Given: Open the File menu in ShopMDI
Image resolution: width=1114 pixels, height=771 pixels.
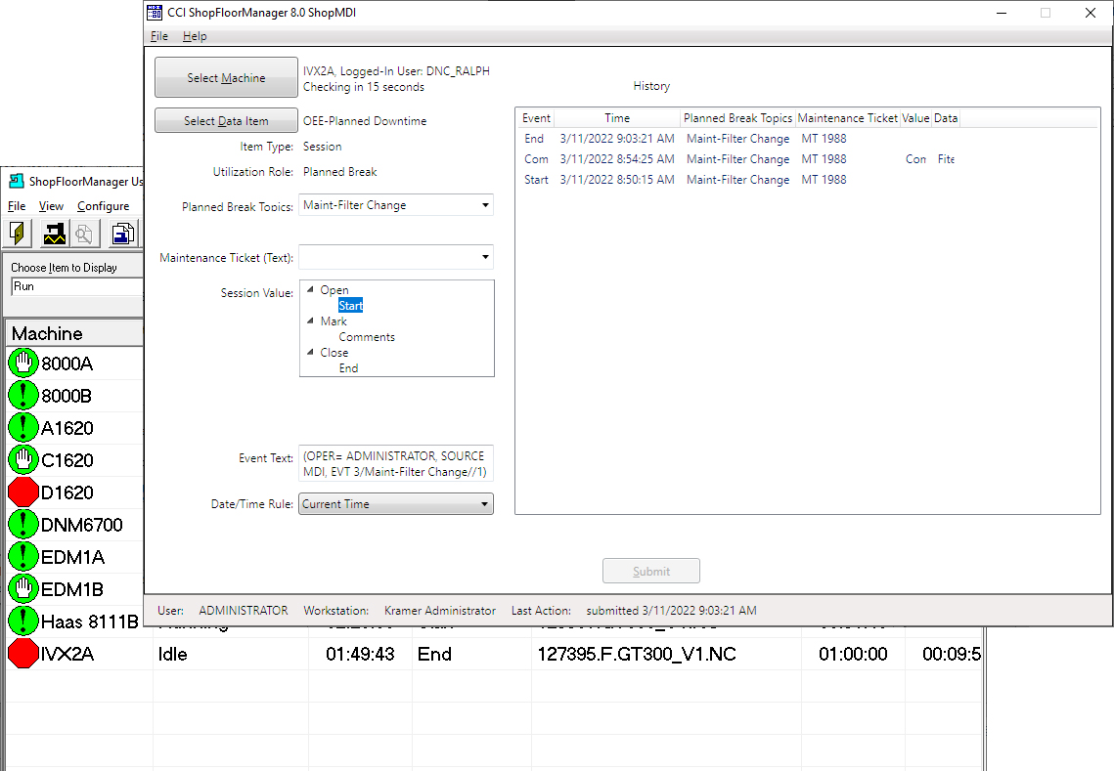Looking at the screenshot, I should click(159, 36).
